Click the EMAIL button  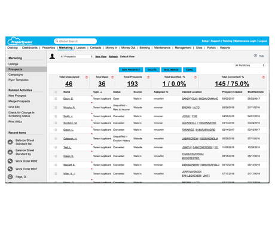(190, 70)
